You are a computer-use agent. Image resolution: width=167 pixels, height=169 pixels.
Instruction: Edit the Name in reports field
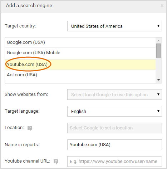point(114,145)
